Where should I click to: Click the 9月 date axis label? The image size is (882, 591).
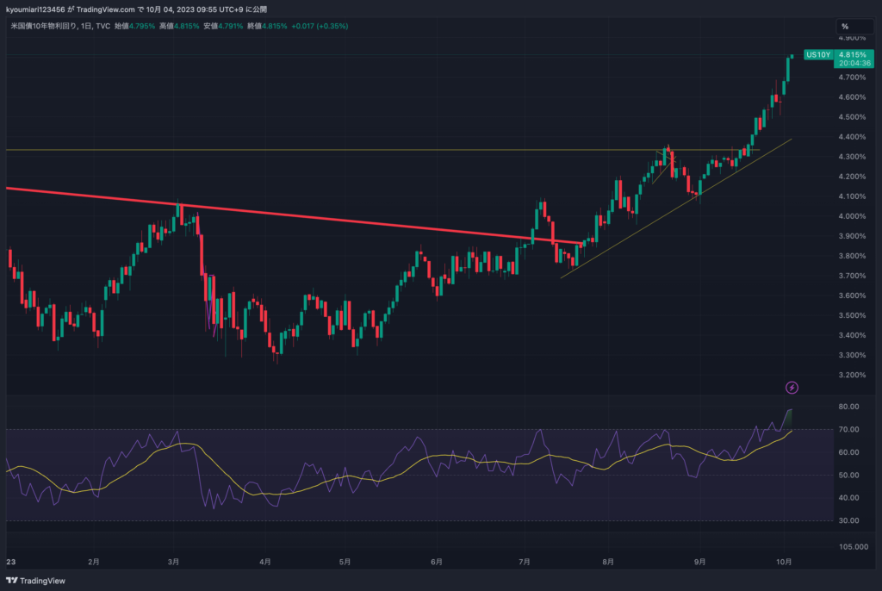point(699,562)
